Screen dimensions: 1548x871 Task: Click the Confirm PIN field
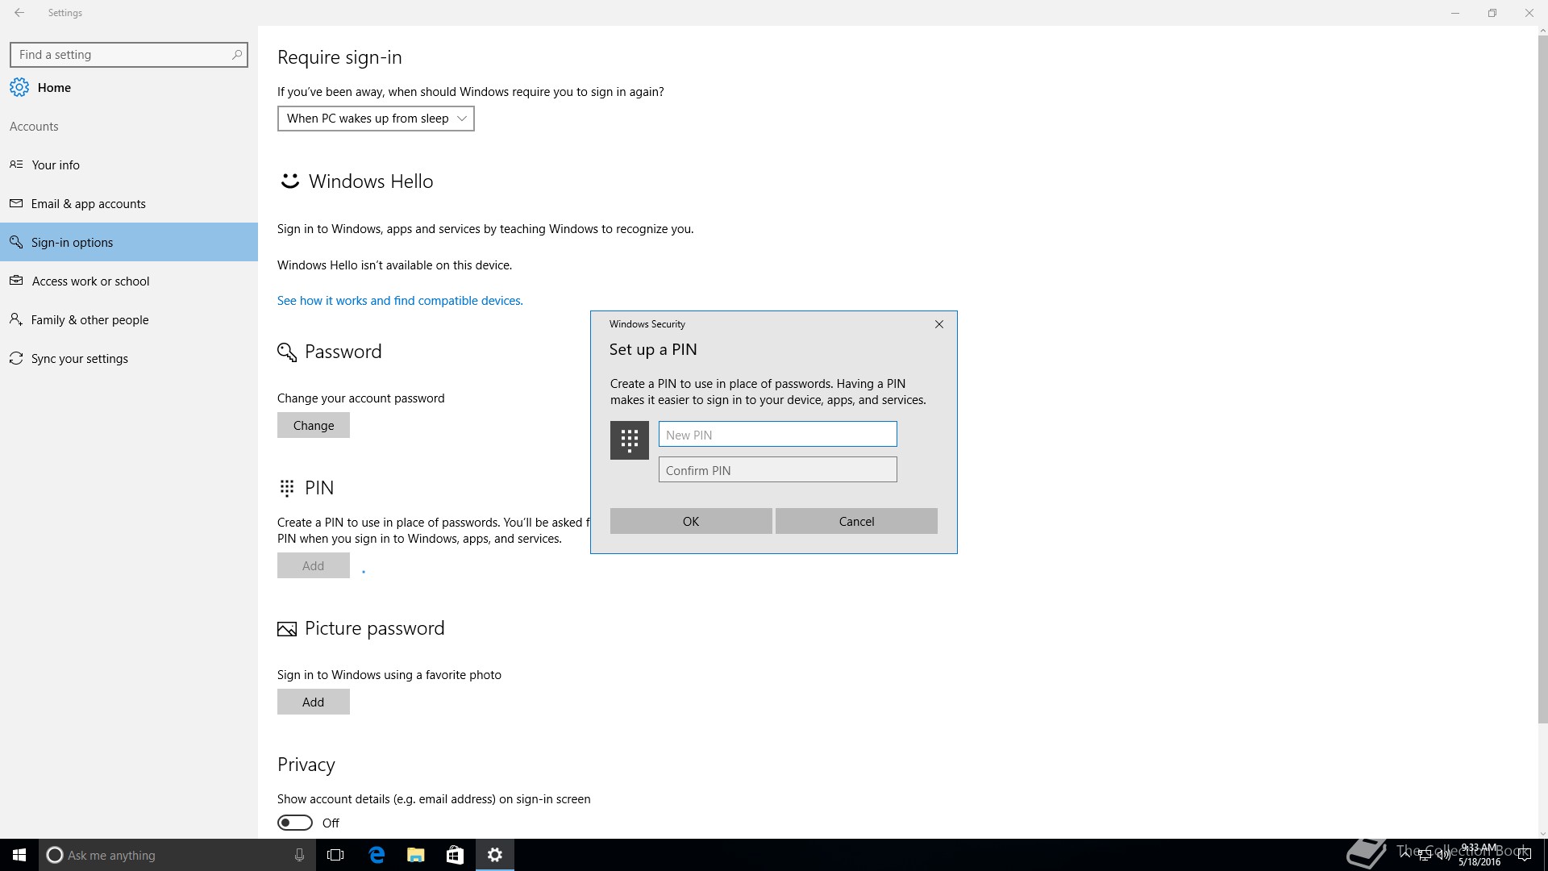(777, 470)
